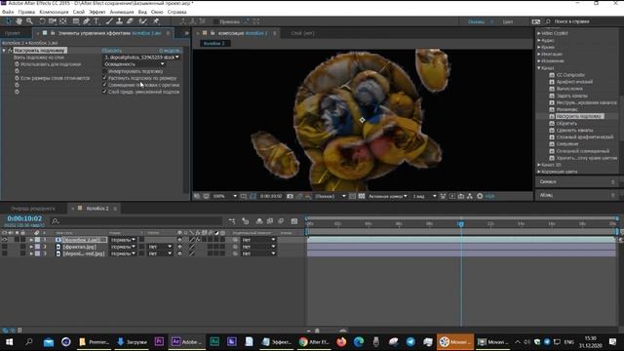
Task: Open the graph editor icon in timeline
Action: tap(294, 221)
